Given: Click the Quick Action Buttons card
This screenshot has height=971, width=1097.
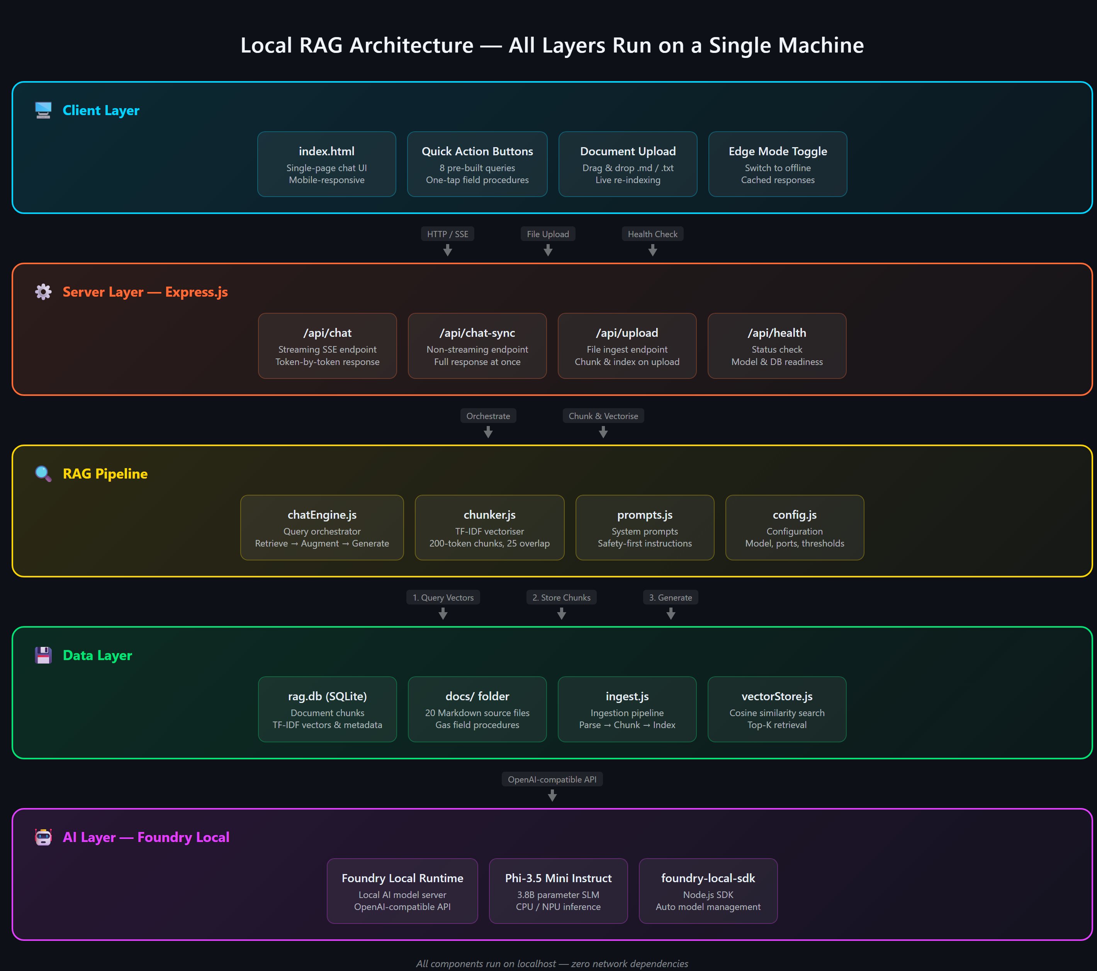Looking at the screenshot, I should (477, 164).
